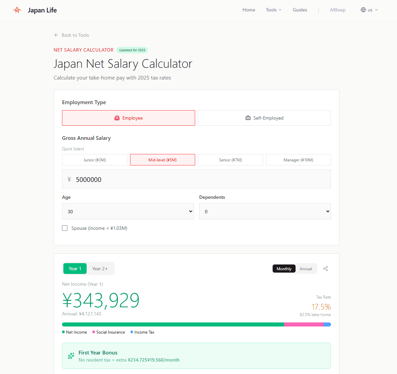Toggle to Year 2+ results
The height and width of the screenshot is (374, 397).
[x=100, y=269]
